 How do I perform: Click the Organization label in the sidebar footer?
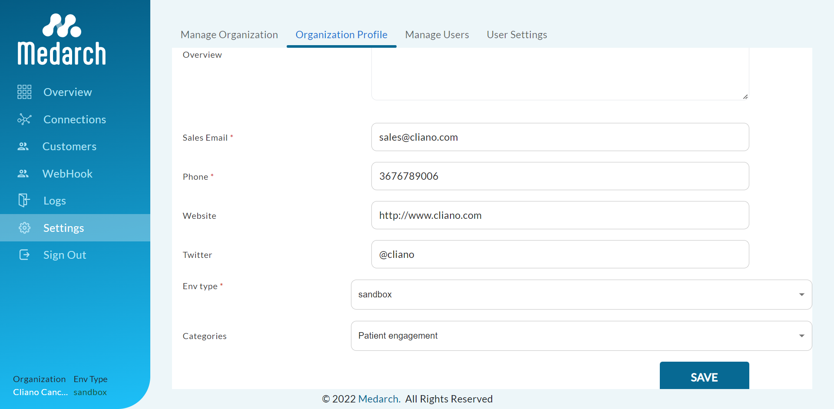coord(39,379)
